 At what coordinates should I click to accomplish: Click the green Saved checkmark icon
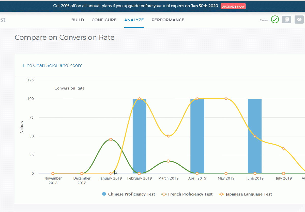(275, 20)
